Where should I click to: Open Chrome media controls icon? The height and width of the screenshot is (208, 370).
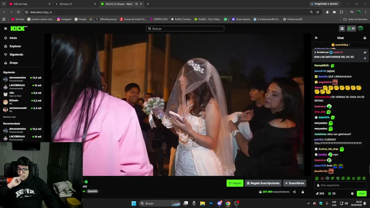(351, 12)
